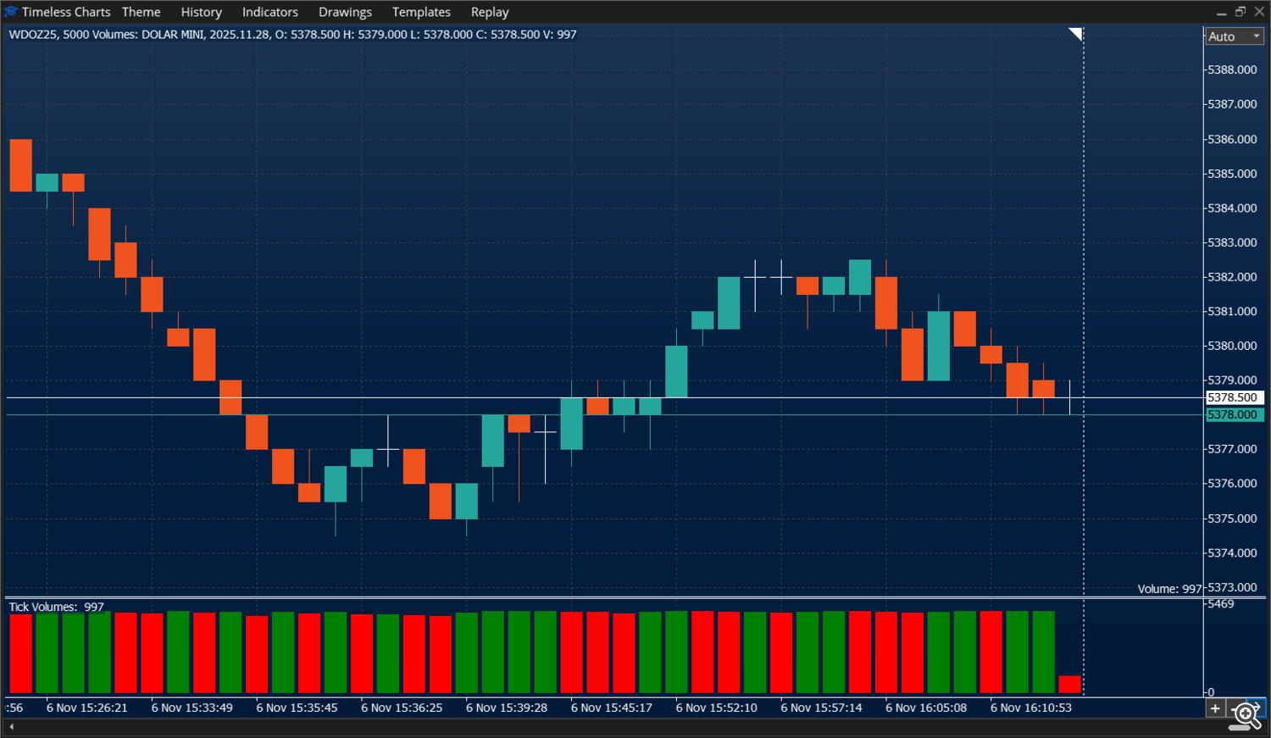Screen dimensions: 1271x738
Task: Open the Templates menu
Action: click(421, 12)
